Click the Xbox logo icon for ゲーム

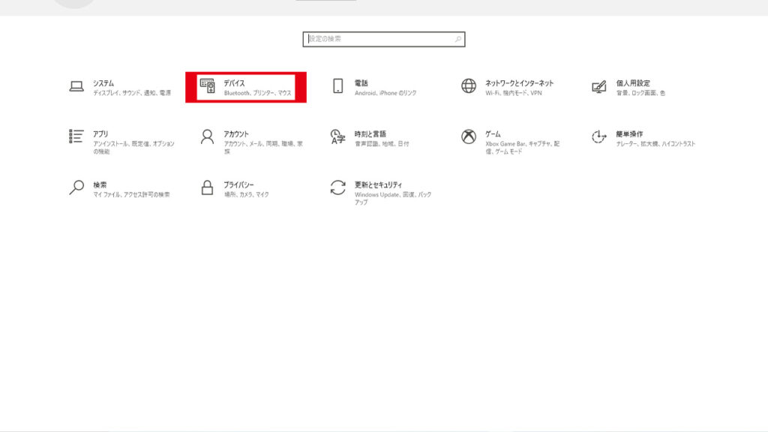coord(469,136)
